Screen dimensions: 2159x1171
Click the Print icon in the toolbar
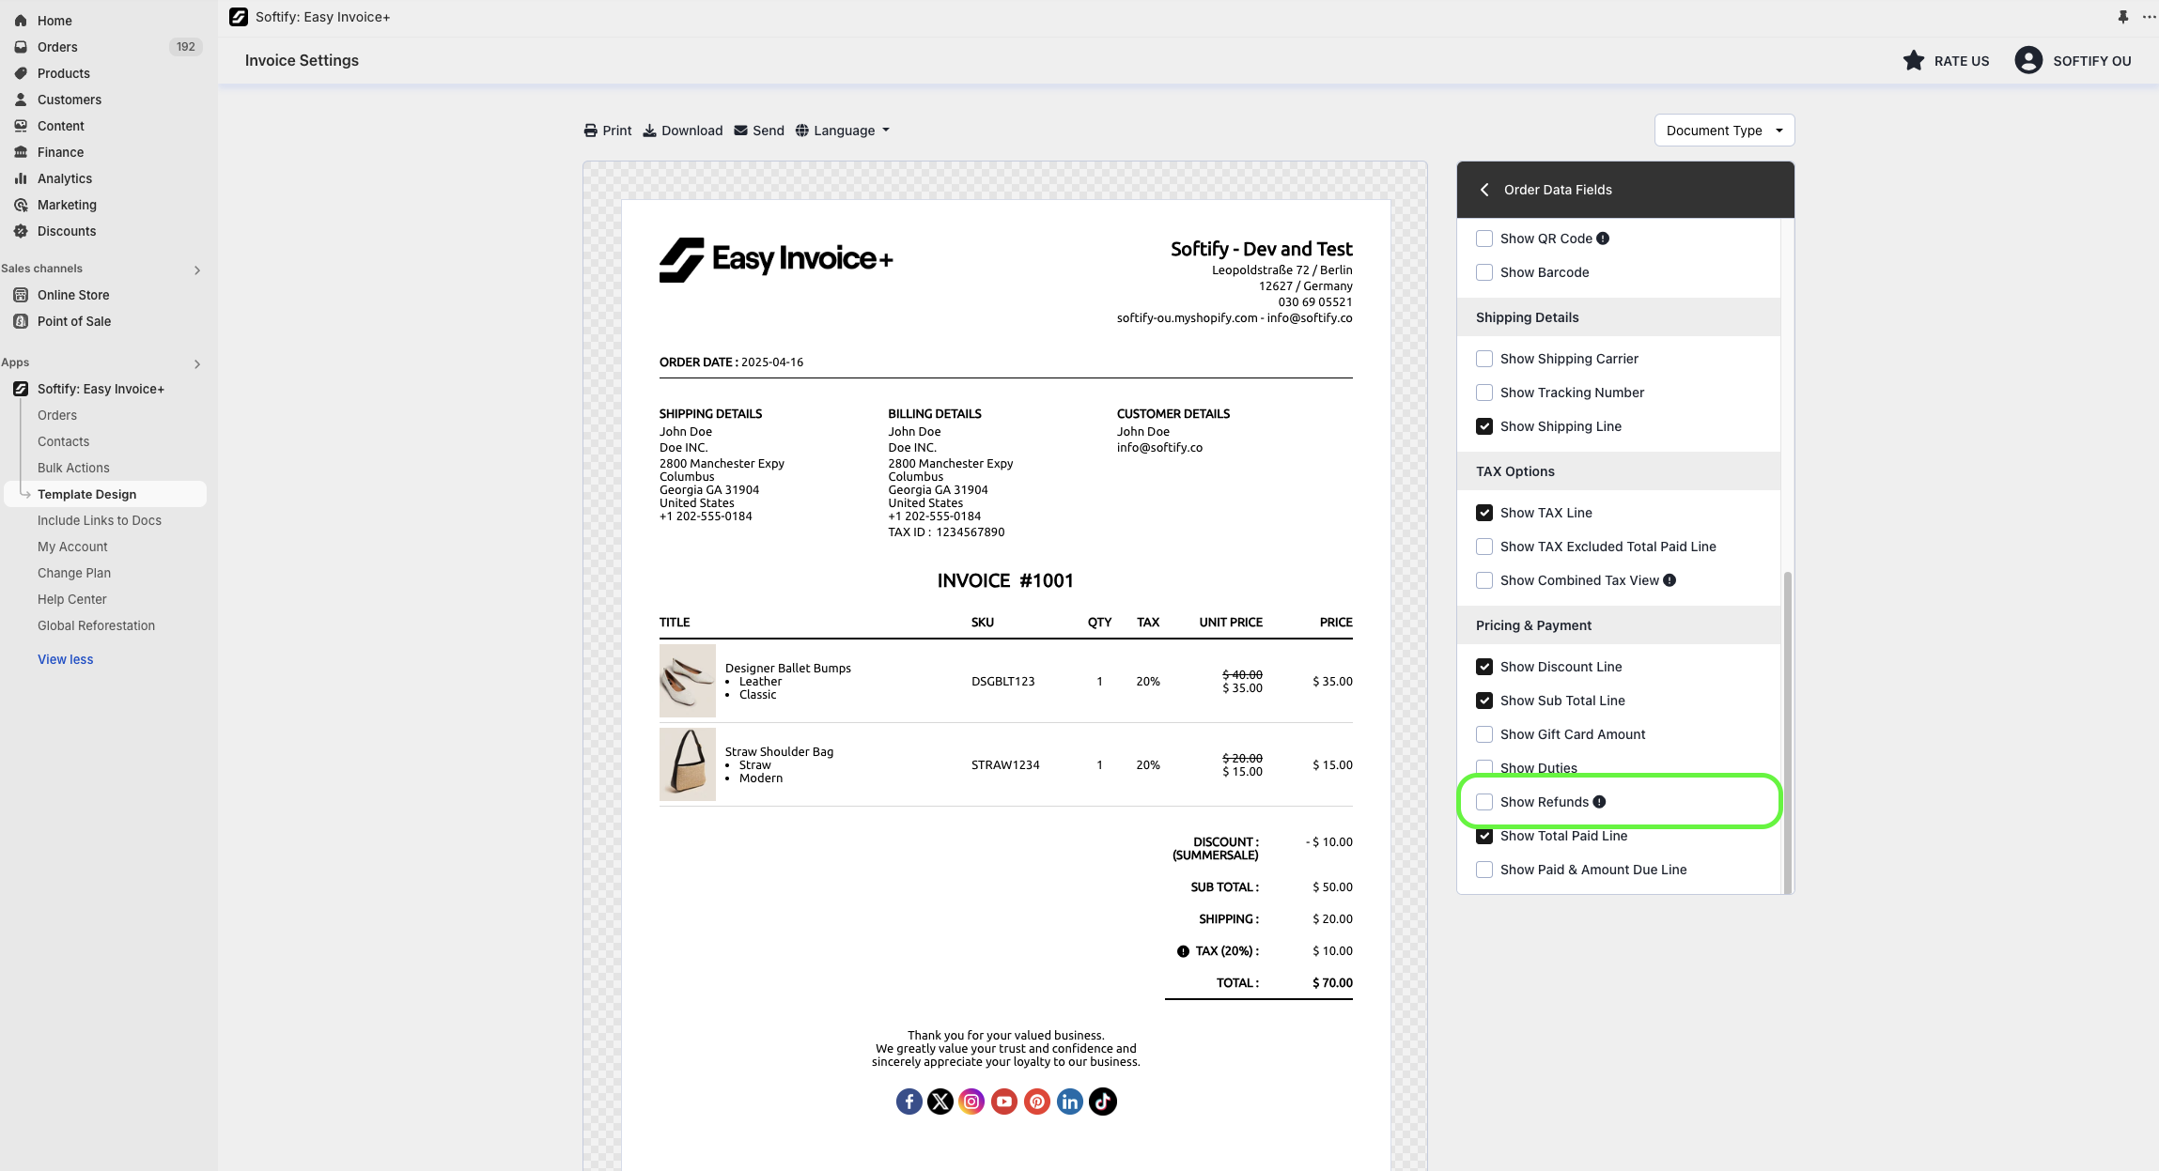590,131
